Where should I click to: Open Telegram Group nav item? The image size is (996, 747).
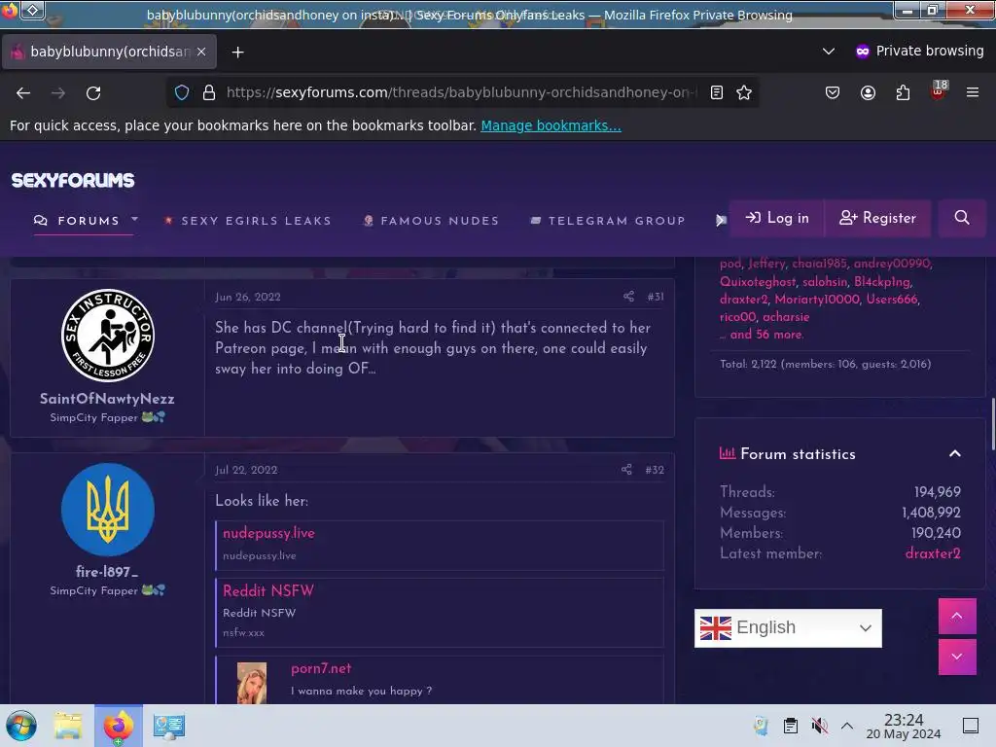pos(608,221)
